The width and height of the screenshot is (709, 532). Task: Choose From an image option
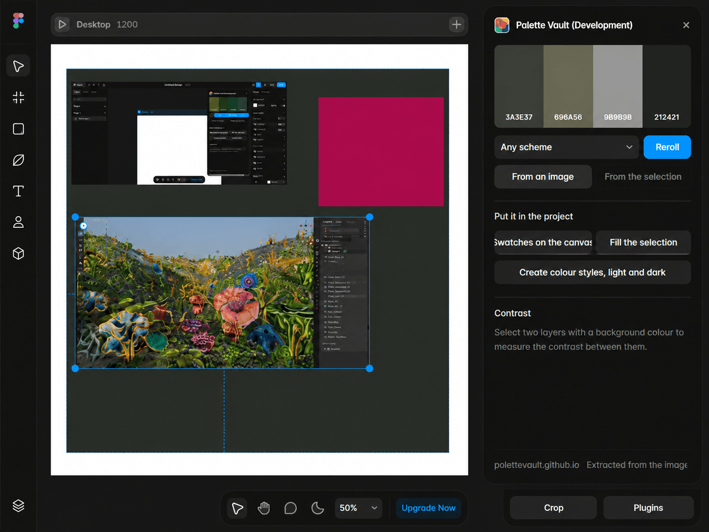[543, 177]
